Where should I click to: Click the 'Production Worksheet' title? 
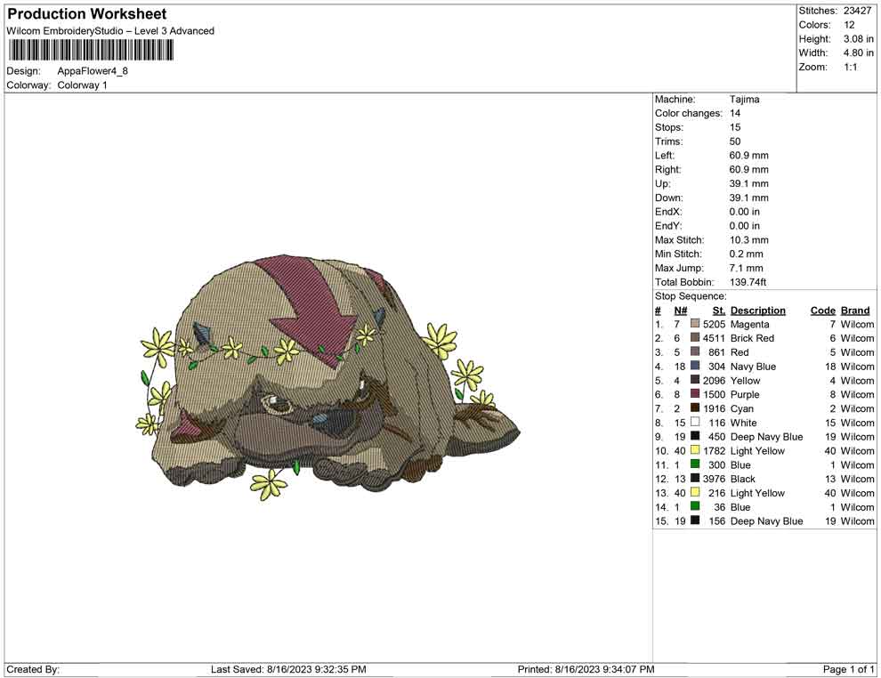tap(87, 14)
